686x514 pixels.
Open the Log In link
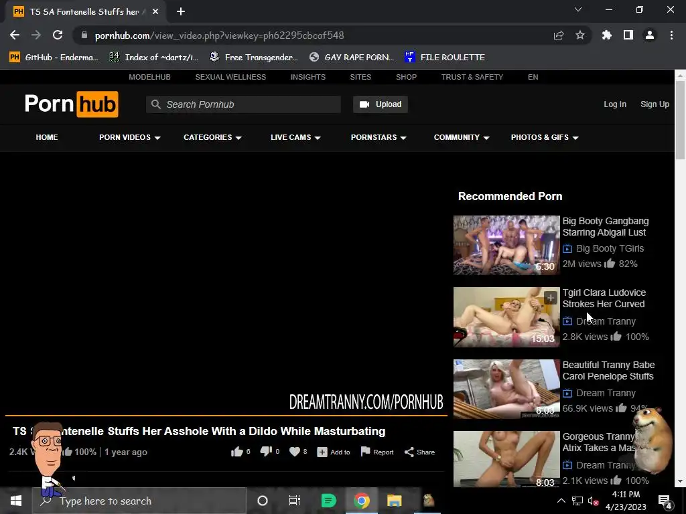pyautogui.click(x=615, y=104)
